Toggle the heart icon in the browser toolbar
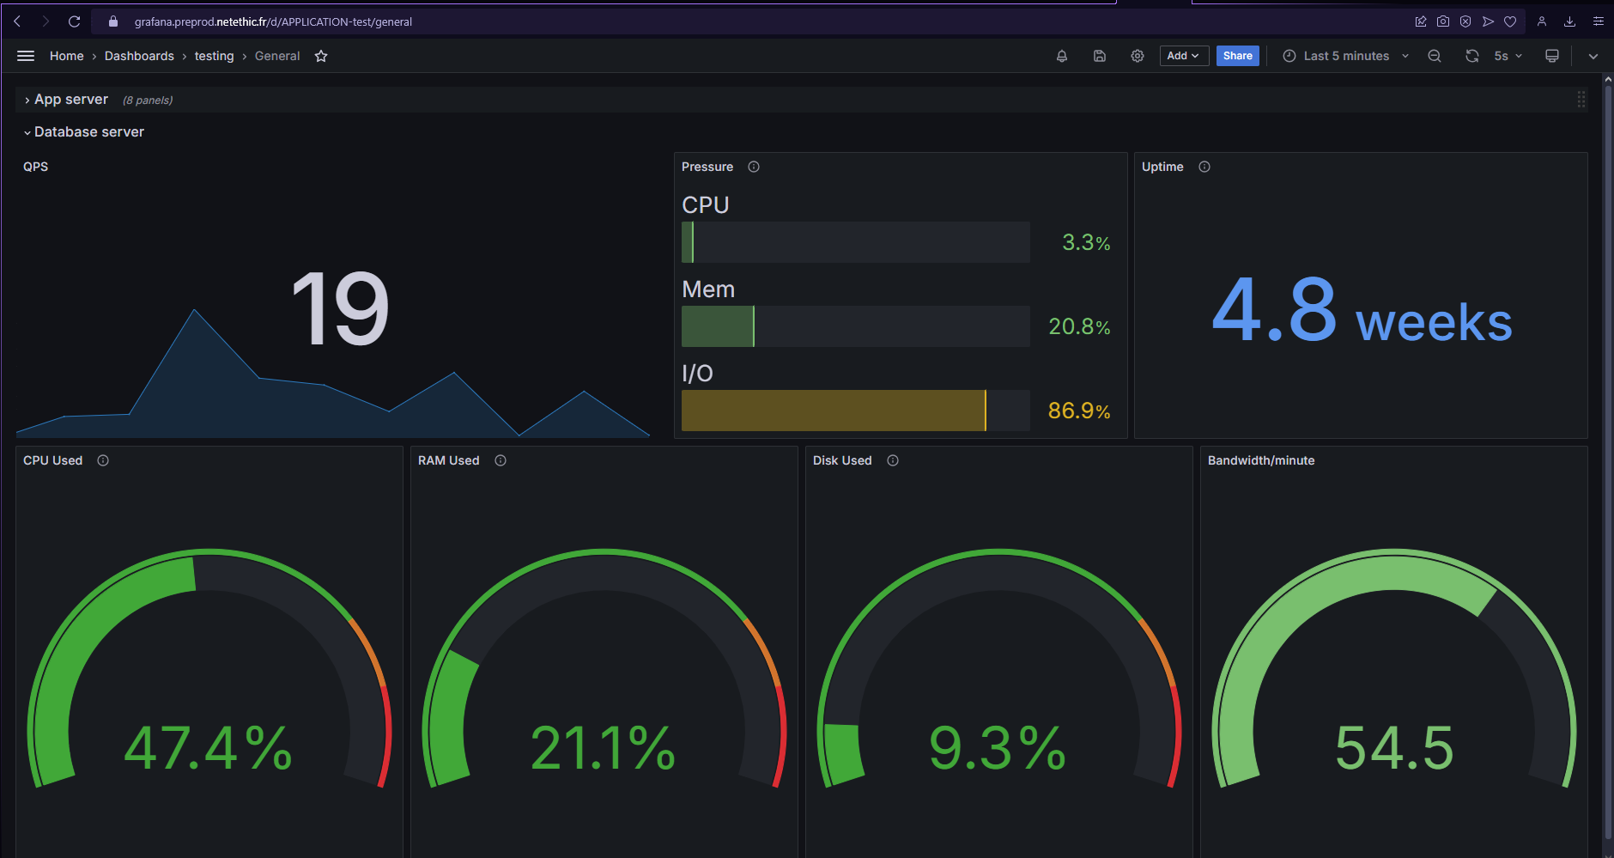 pos(1510,21)
